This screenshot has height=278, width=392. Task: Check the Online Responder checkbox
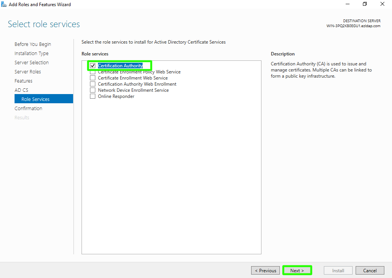(93, 96)
